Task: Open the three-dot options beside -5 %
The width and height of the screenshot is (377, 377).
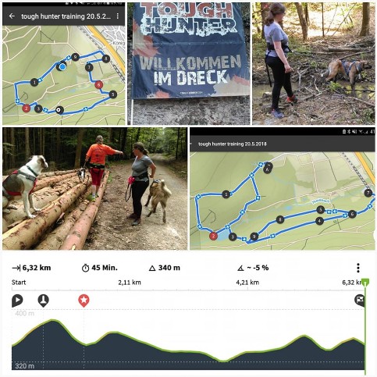Action: coord(358,268)
